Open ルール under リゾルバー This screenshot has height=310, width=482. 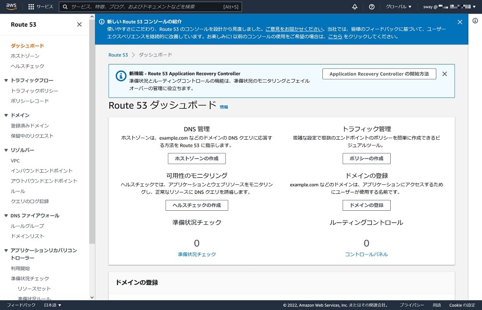coord(18,191)
